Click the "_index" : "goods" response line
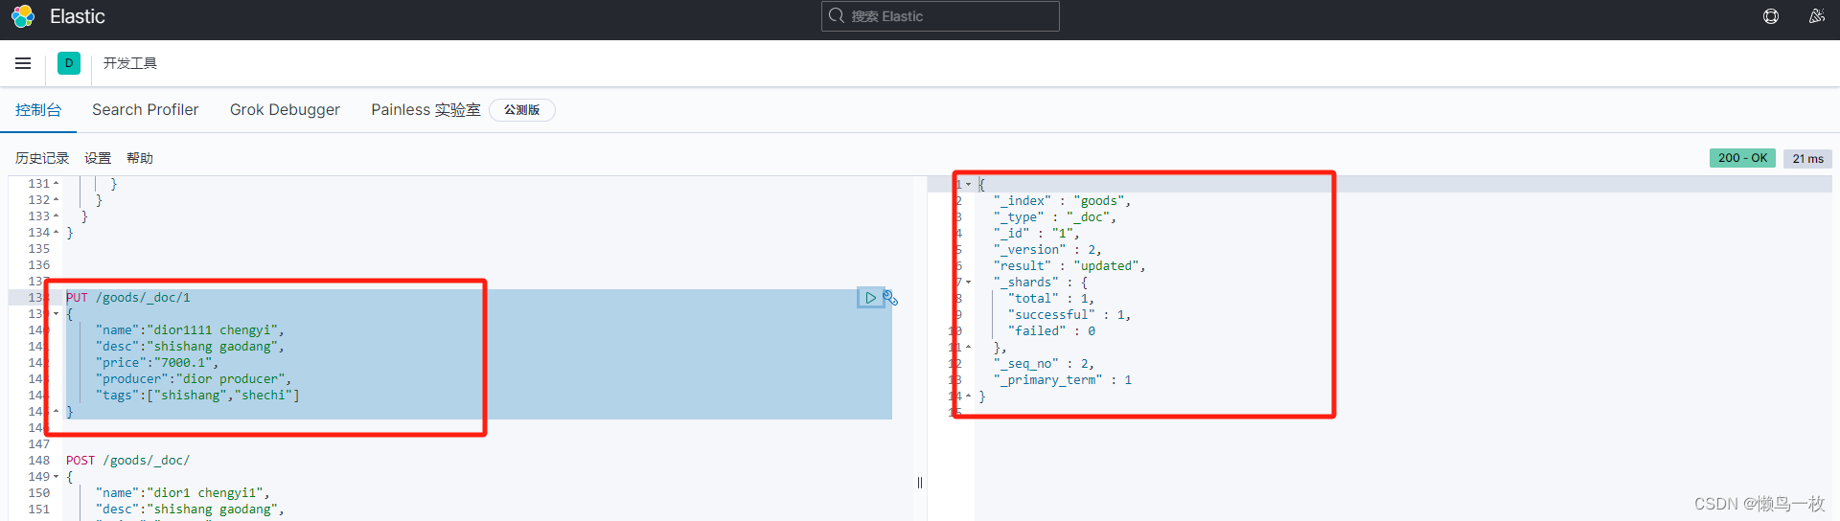 pos(1062,201)
